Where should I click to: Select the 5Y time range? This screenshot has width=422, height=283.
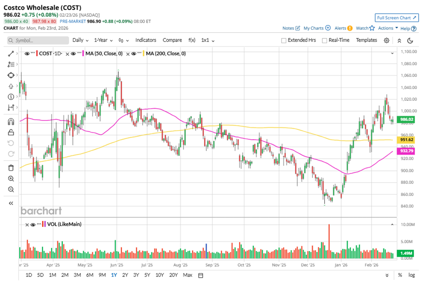147,275
